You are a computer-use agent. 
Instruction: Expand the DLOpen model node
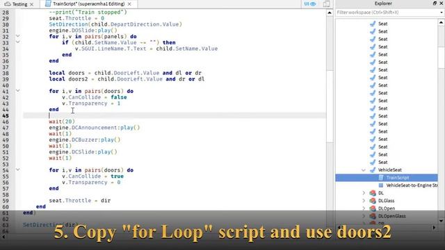[x=364, y=208]
